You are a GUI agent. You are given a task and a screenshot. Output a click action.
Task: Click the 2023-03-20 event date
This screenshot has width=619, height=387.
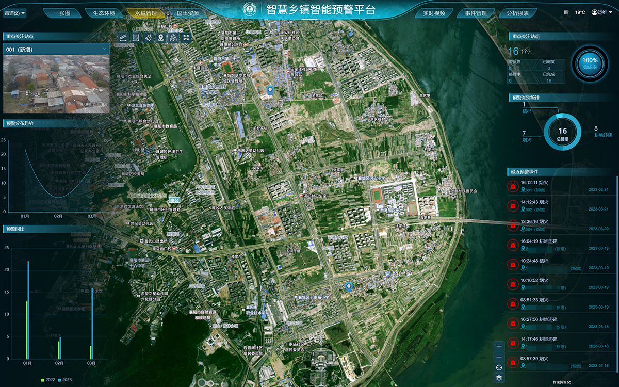pyautogui.click(x=599, y=229)
